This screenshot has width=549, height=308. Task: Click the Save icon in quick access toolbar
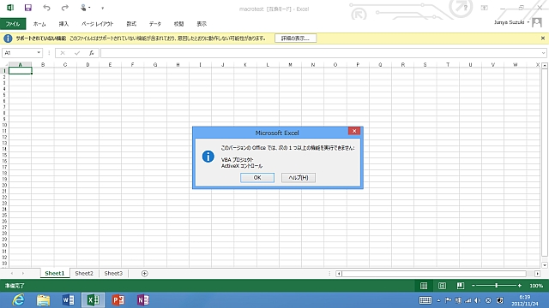pos(28,8)
